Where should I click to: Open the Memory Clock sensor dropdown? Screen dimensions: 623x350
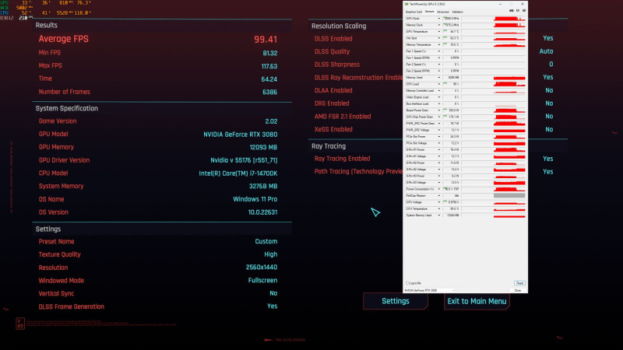(x=439, y=25)
